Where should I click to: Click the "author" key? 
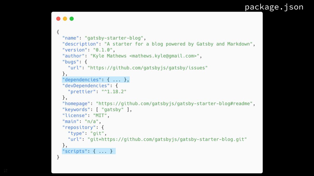pos(73,56)
